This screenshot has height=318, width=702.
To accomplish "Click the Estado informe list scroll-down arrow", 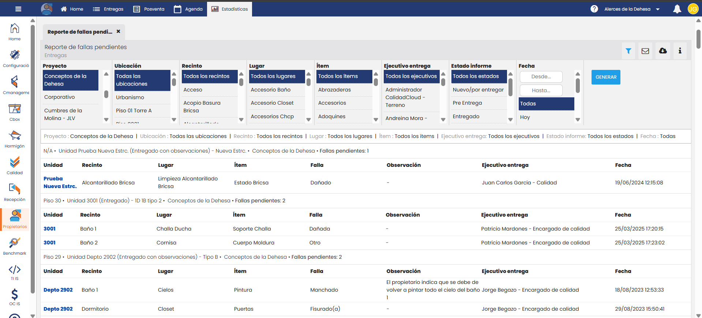I will point(510,120).
